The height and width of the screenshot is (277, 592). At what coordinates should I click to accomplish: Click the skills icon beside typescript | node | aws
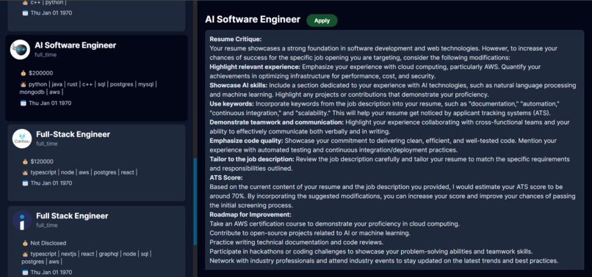[25, 172]
